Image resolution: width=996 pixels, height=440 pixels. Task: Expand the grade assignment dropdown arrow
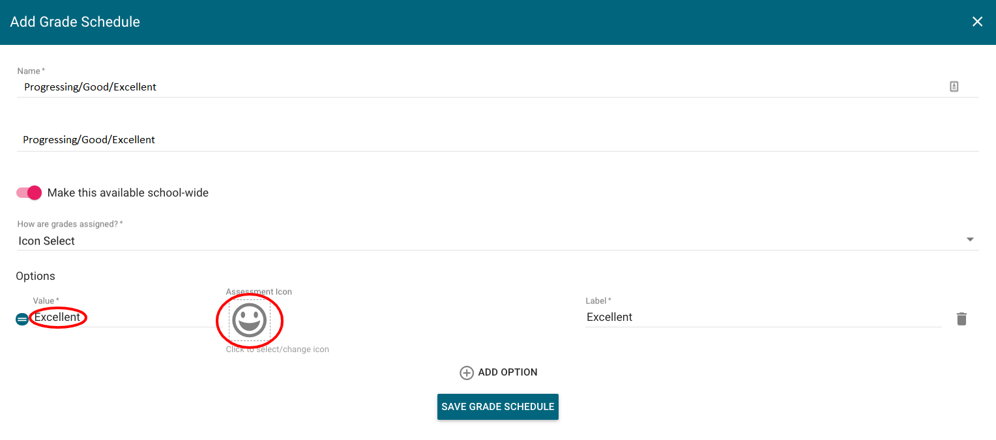970,240
